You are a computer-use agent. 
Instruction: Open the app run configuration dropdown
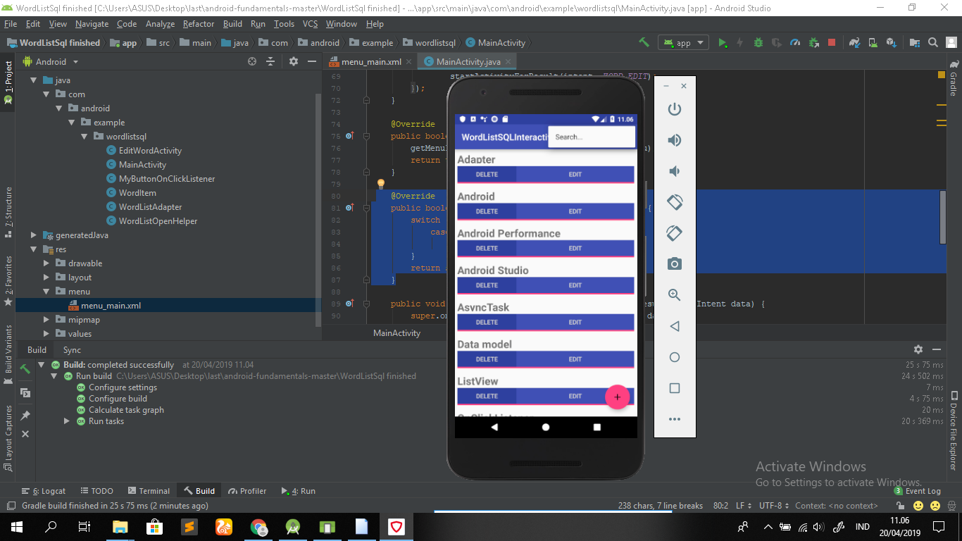pos(683,42)
